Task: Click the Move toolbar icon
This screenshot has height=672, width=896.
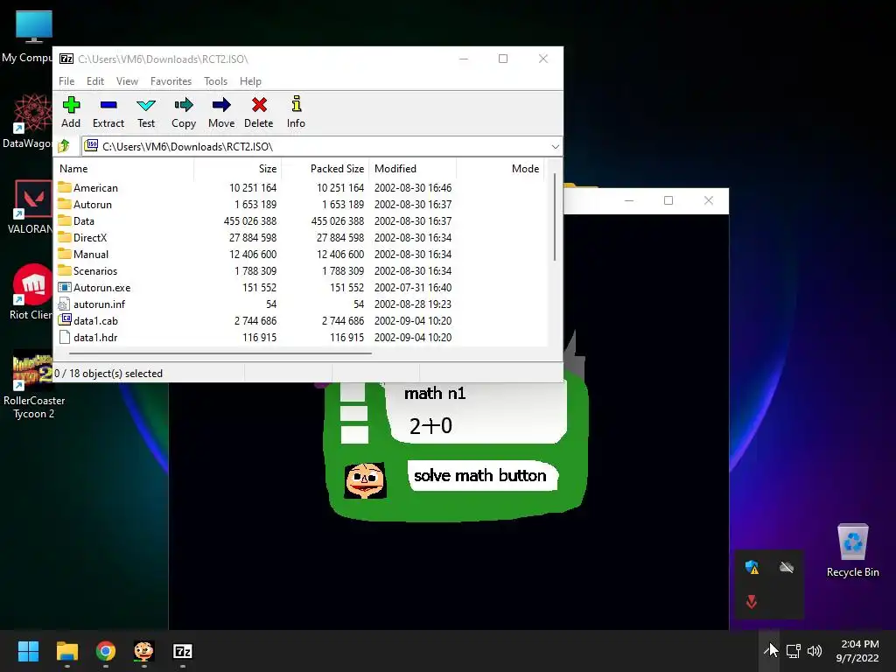Action: click(221, 112)
